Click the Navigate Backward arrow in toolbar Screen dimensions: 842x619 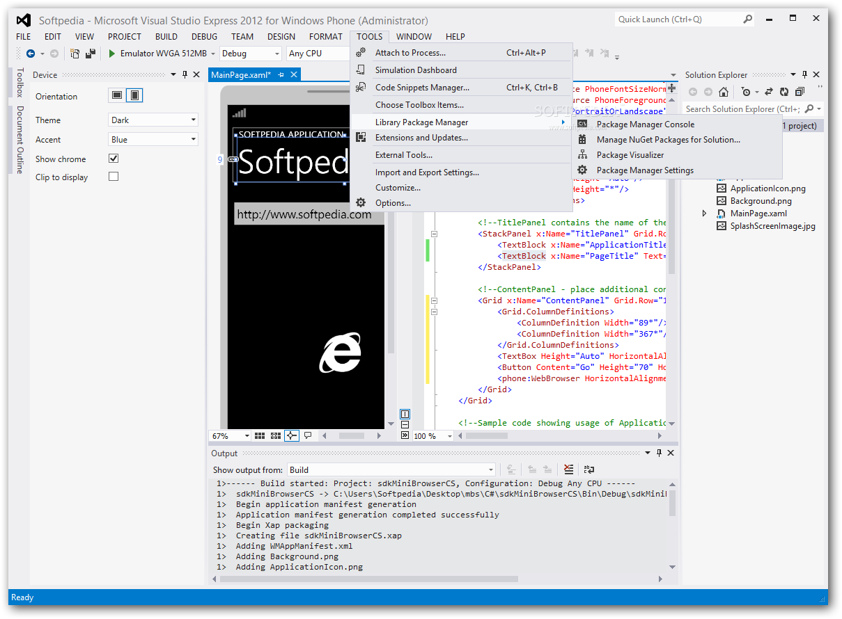pyautogui.click(x=31, y=54)
